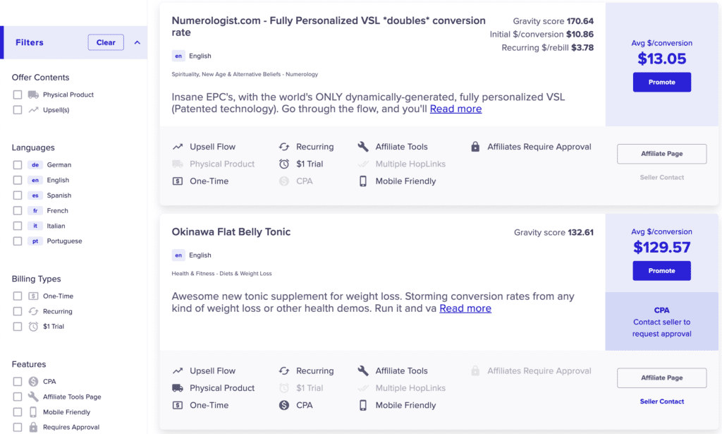Click the CPA coin icon in Okinawa listing
This screenshot has width=722, height=434.
click(284, 405)
